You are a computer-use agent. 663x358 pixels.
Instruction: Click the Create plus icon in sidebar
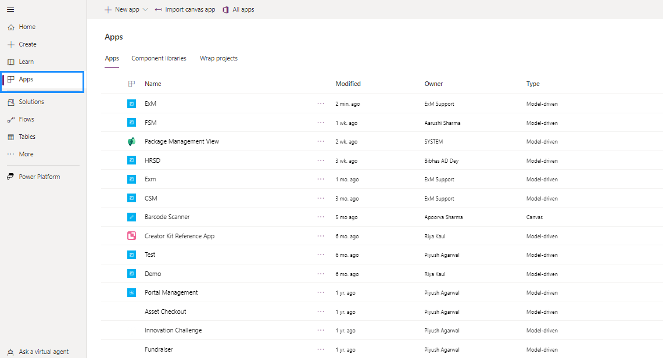click(11, 44)
